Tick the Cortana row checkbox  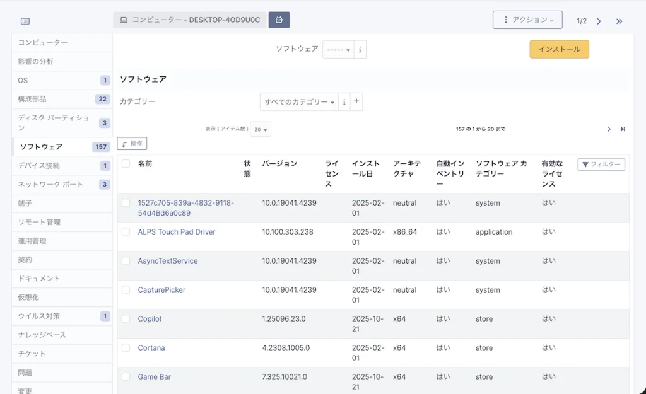(126, 348)
